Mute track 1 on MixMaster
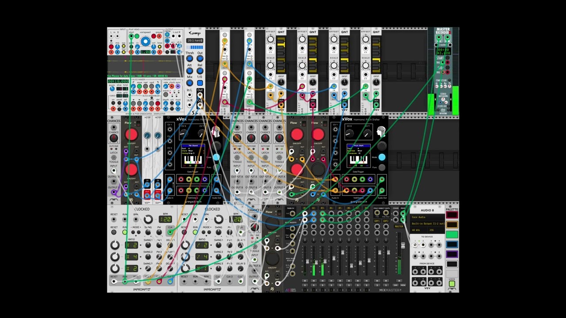566x318 pixels. click(305, 280)
